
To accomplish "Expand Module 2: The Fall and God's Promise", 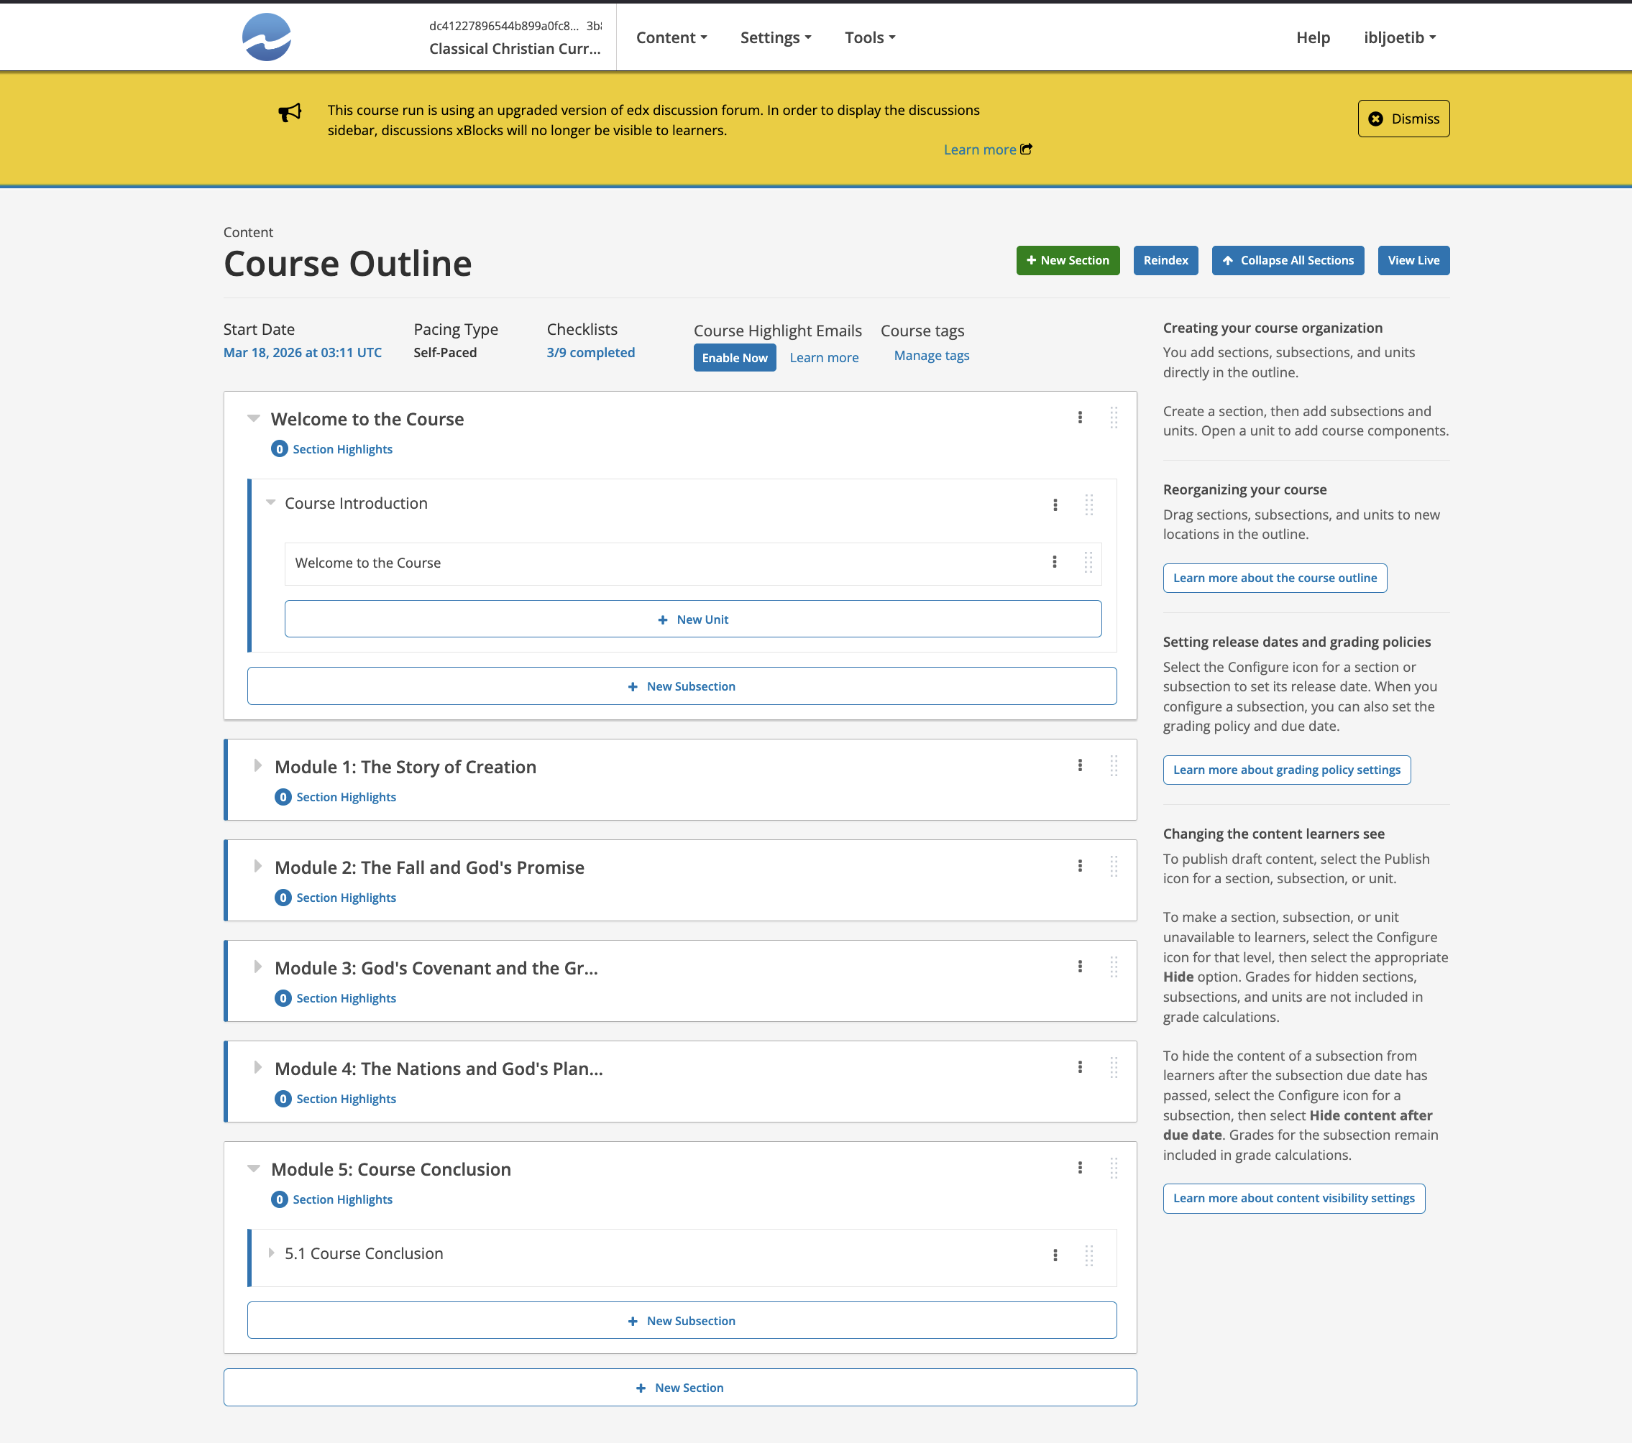I will pos(257,866).
